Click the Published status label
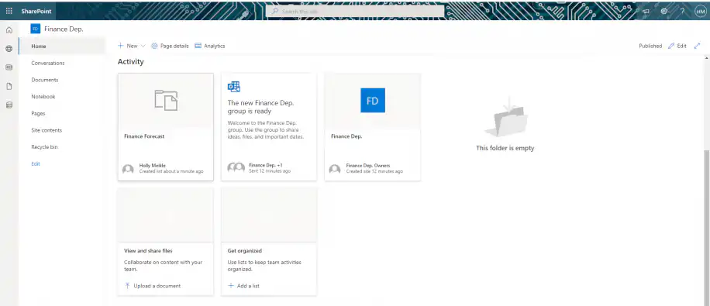The width and height of the screenshot is (710, 306). click(x=650, y=46)
